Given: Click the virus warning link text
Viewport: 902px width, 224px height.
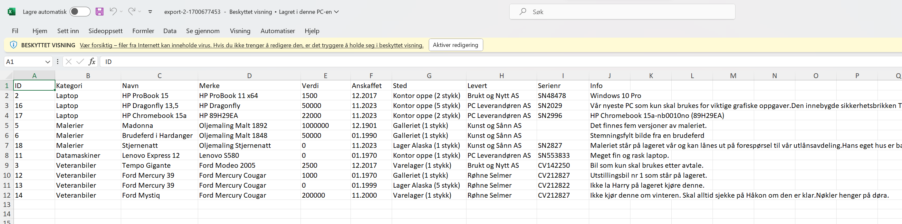Looking at the screenshot, I should [x=251, y=45].
